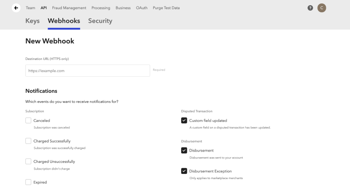Focus the Destination URL input field
The width and height of the screenshot is (350, 187).
tap(87, 71)
